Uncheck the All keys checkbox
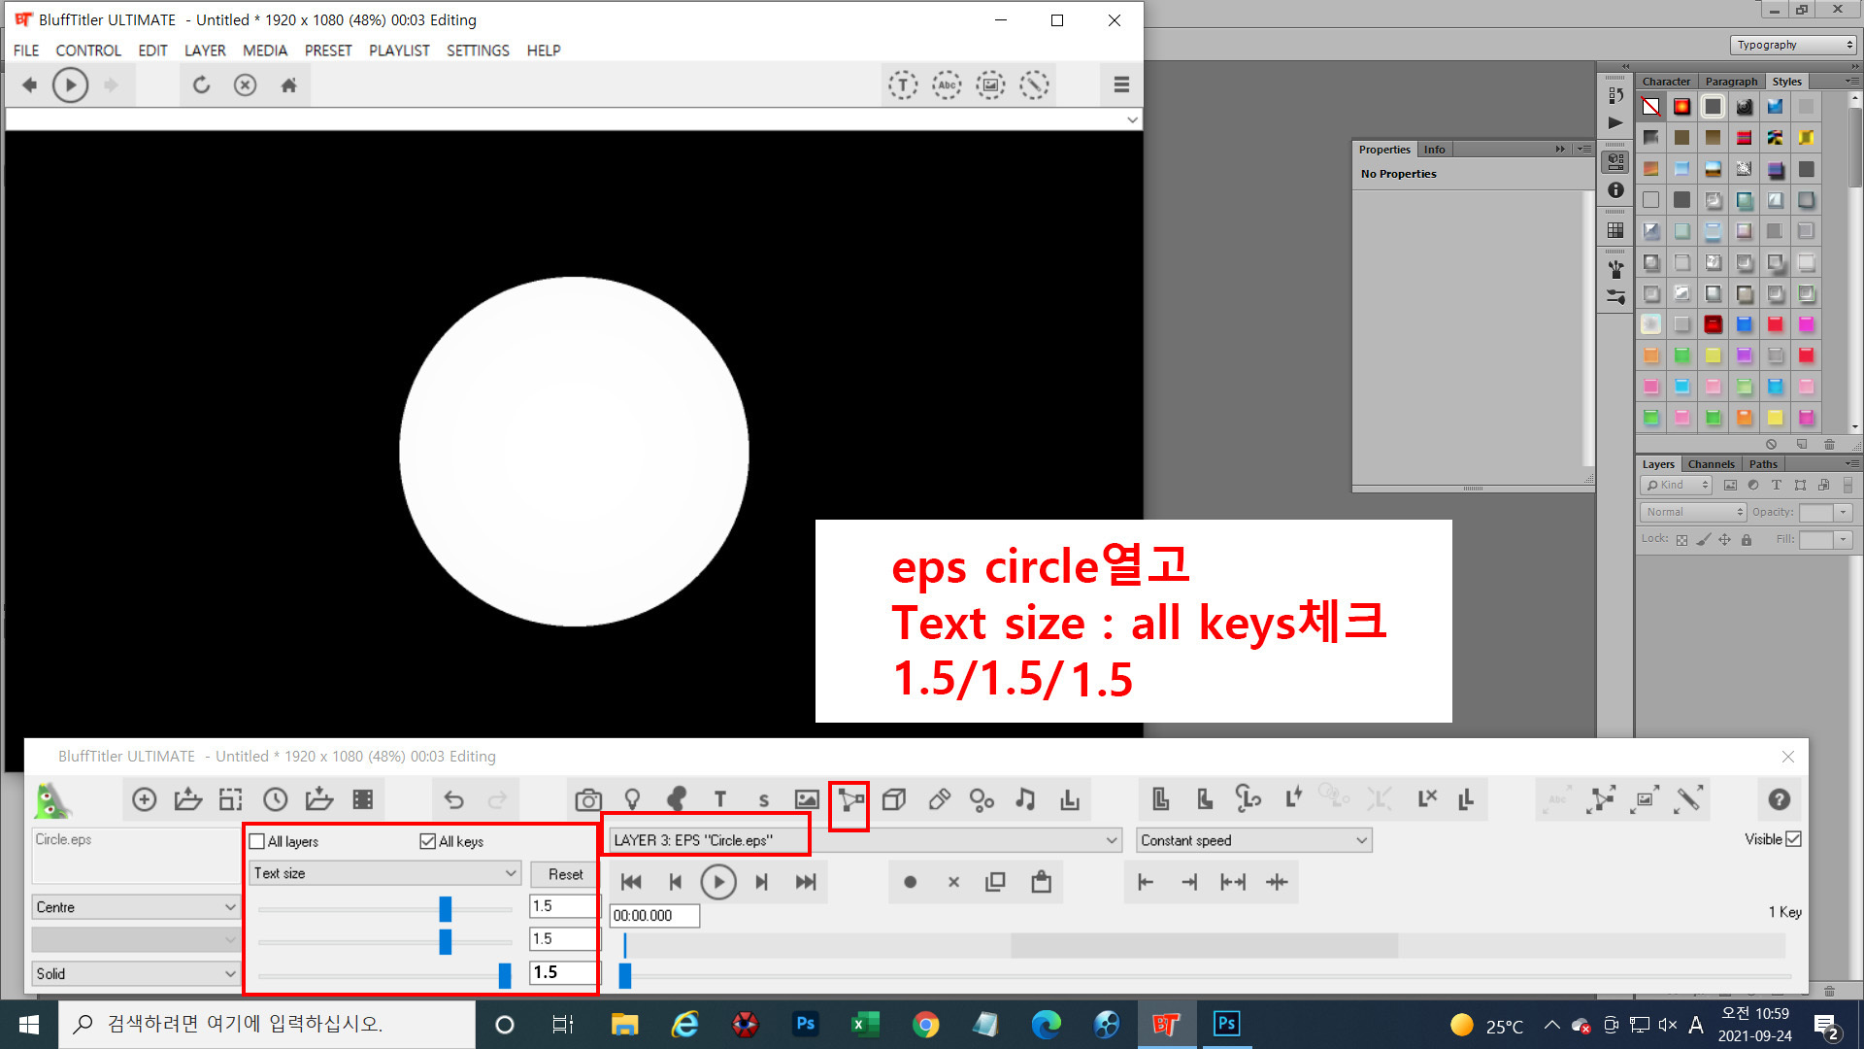The image size is (1864, 1049). pyautogui.click(x=428, y=841)
